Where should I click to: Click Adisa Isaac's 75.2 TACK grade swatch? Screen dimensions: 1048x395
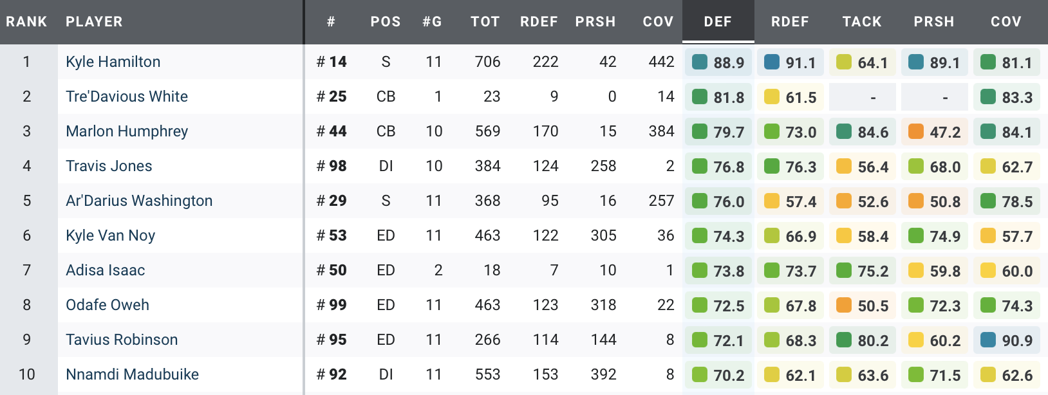click(x=844, y=271)
